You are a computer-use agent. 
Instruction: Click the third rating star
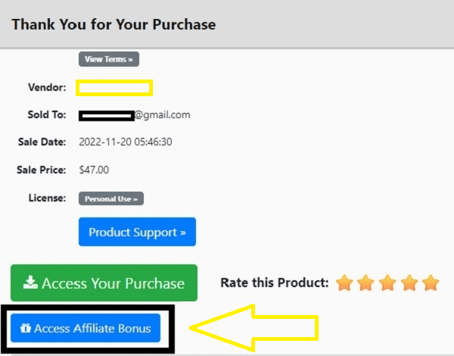[x=387, y=283]
